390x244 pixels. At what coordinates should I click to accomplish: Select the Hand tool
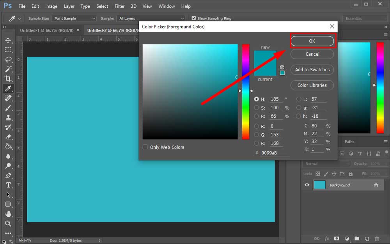coord(8,214)
